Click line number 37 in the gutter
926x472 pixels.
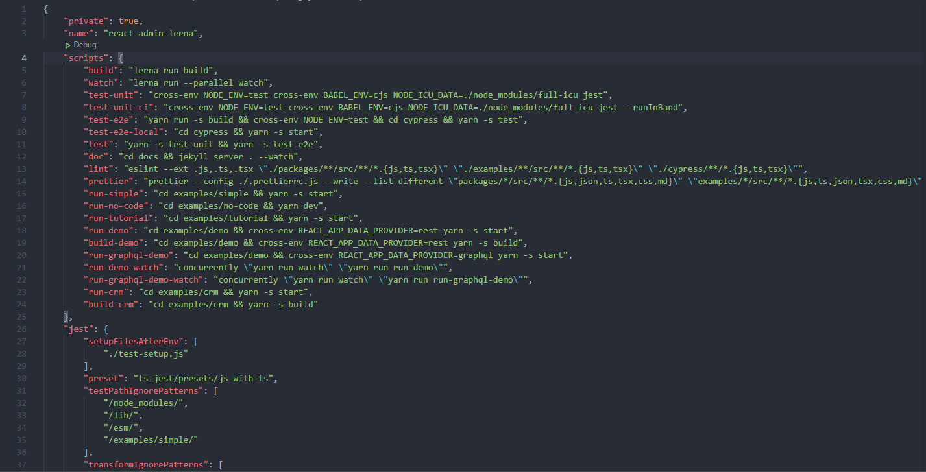(20, 464)
